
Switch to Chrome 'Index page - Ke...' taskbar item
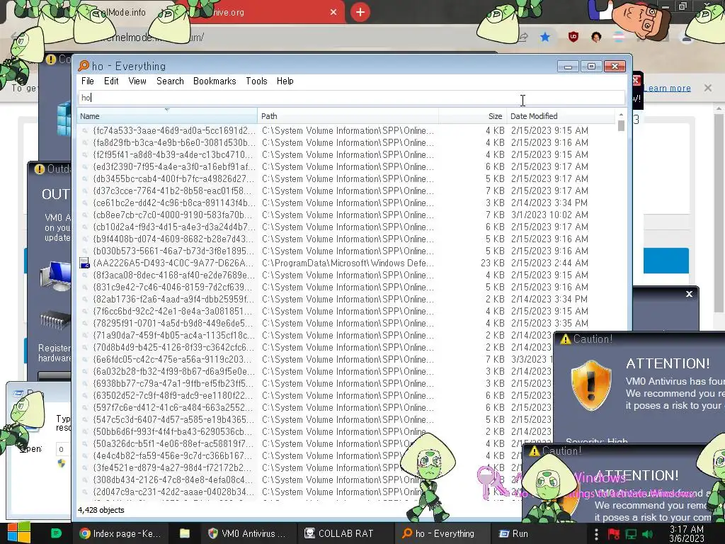point(120,533)
